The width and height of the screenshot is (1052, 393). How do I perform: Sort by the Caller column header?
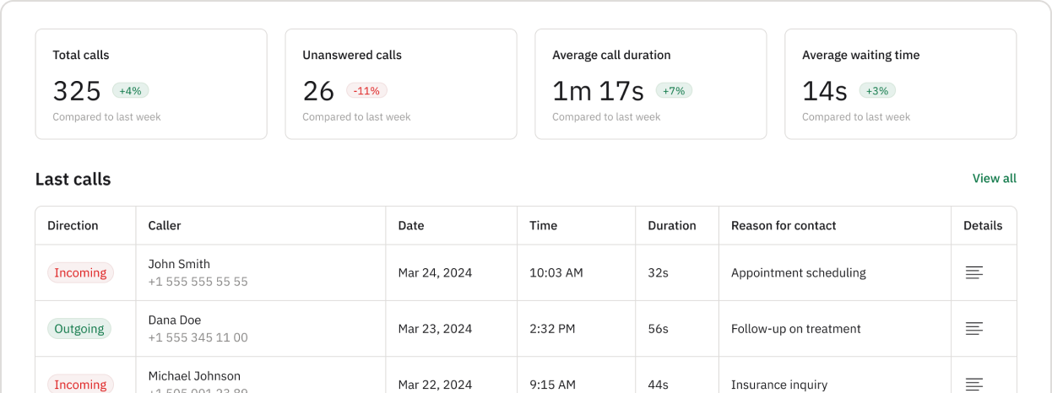165,225
